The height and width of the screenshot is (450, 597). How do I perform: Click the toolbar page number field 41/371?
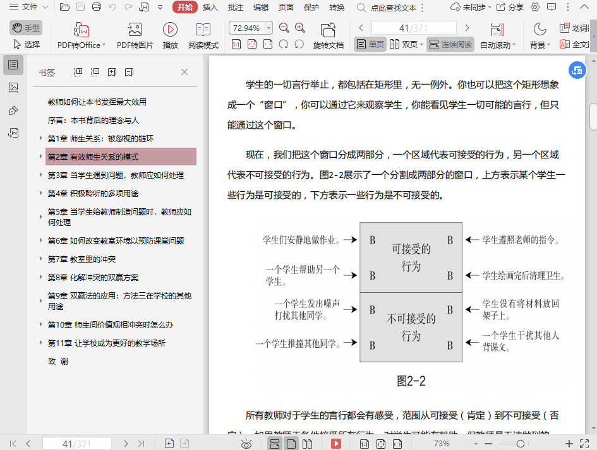tap(414, 28)
